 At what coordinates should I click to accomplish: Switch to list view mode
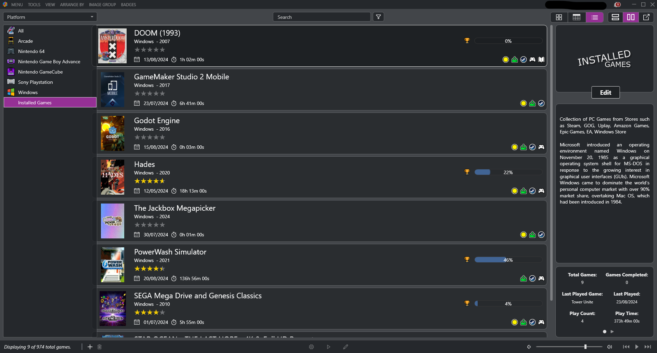(595, 17)
